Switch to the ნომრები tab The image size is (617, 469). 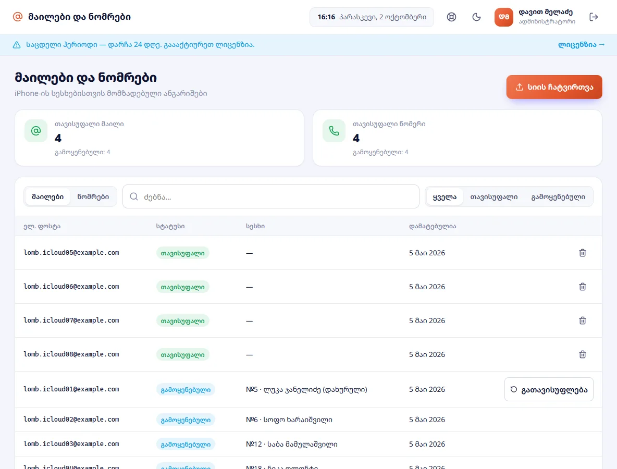point(93,197)
